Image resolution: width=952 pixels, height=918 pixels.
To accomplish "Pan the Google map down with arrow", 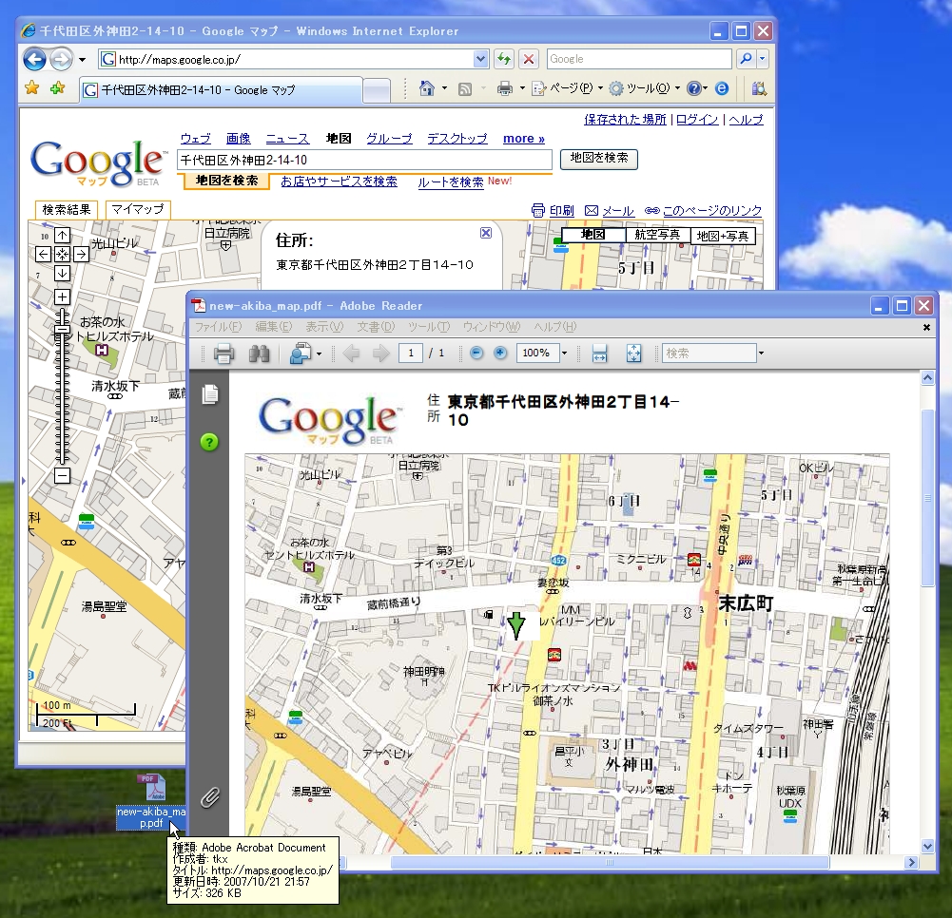I will coord(62,274).
